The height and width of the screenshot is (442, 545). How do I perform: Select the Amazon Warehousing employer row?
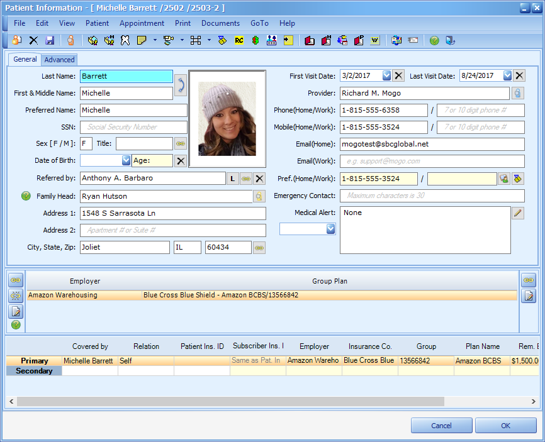coord(272,295)
